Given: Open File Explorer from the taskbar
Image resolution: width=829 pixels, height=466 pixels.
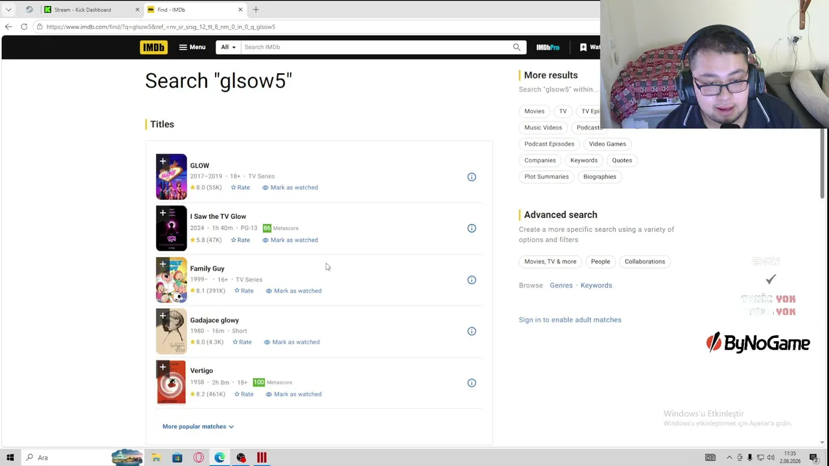Looking at the screenshot, I should (x=156, y=458).
